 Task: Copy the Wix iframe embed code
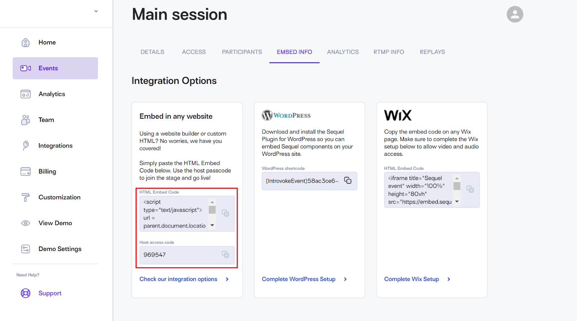470,189
